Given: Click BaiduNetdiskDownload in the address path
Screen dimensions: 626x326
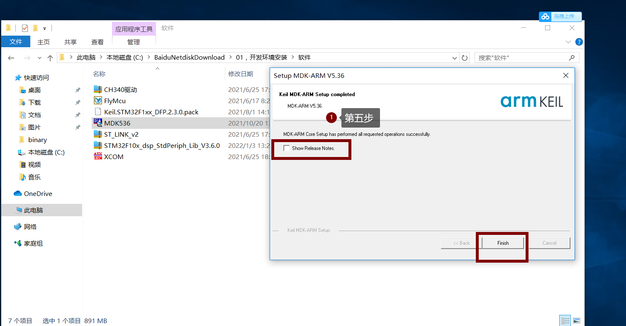Looking at the screenshot, I should 189,58.
